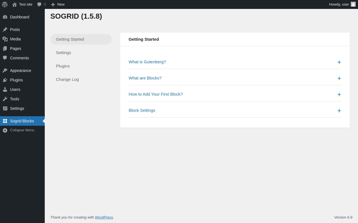Image resolution: width=358 pixels, height=223 pixels.
Task: Switch to the Change Log tab
Action: (x=81, y=79)
